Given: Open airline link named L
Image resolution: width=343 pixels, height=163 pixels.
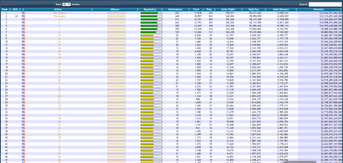Looking at the screenshot, I should click(59, 83).
